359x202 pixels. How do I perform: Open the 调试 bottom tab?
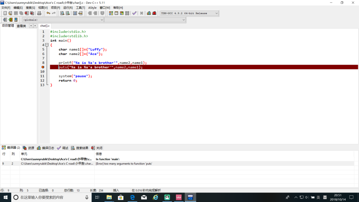point(63,148)
